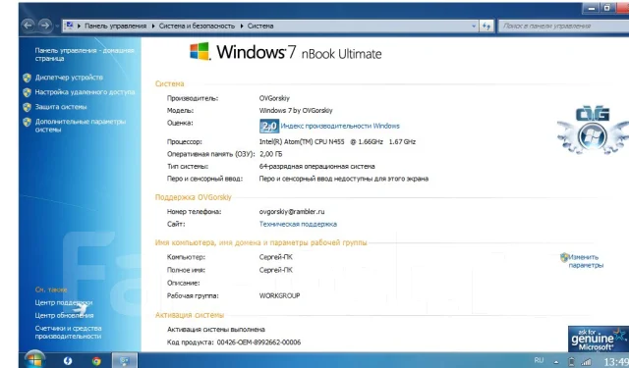629x368 pixels.
Task: Click shield icon next to Защита системы
Action: 27,107
